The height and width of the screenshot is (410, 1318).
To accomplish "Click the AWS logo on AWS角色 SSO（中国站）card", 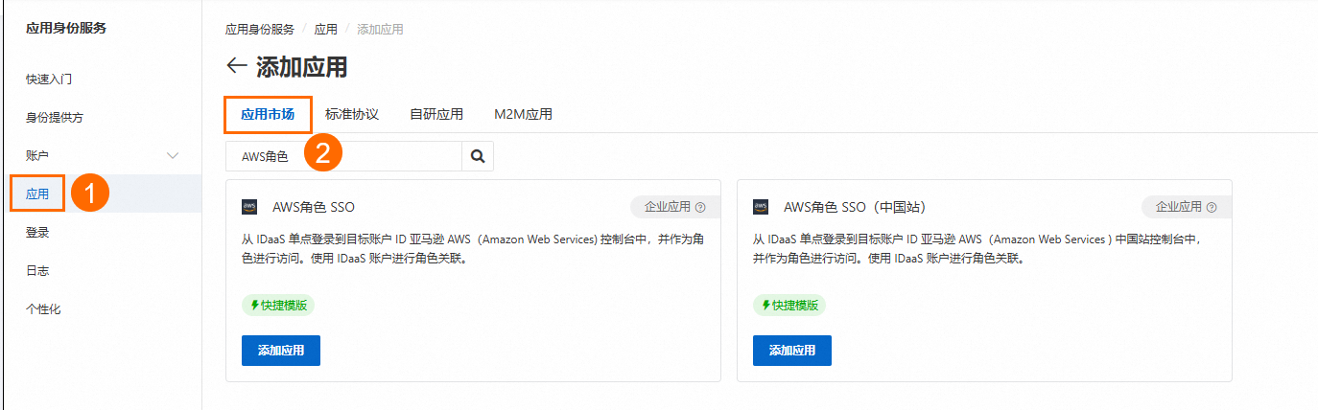I will 761,206.
